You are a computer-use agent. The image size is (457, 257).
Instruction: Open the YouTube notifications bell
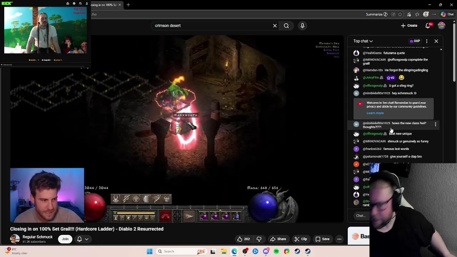pos(428,26)
